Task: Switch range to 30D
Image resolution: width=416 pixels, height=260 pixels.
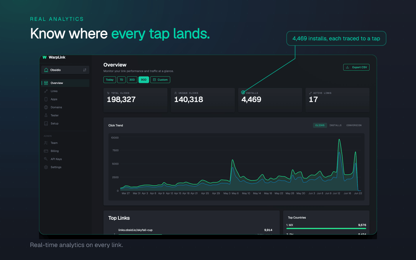Action: pyautogui.click(x=132, y=80)
